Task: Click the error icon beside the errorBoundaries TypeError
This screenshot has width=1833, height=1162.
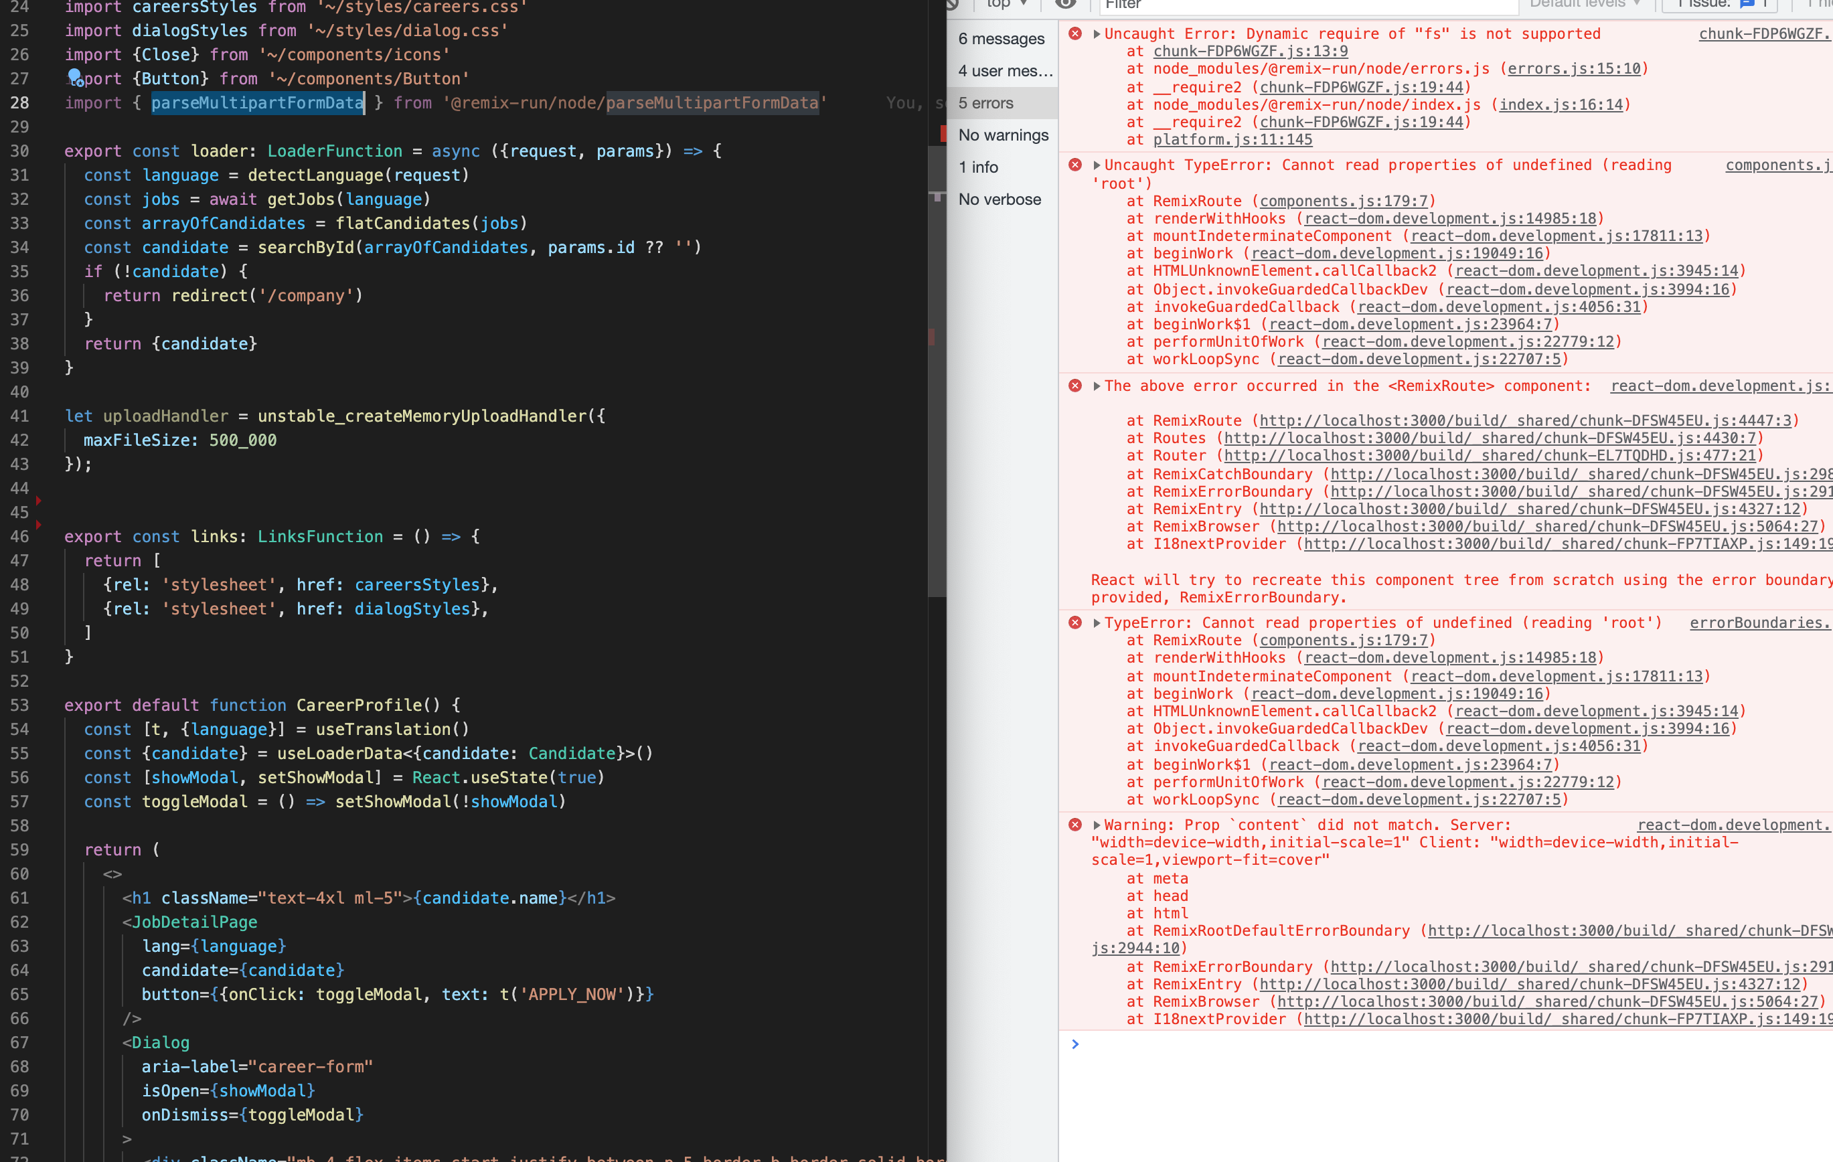Action: (x=1075, y=622)
